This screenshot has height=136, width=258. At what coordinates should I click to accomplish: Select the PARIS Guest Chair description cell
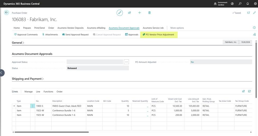(69, 106)
